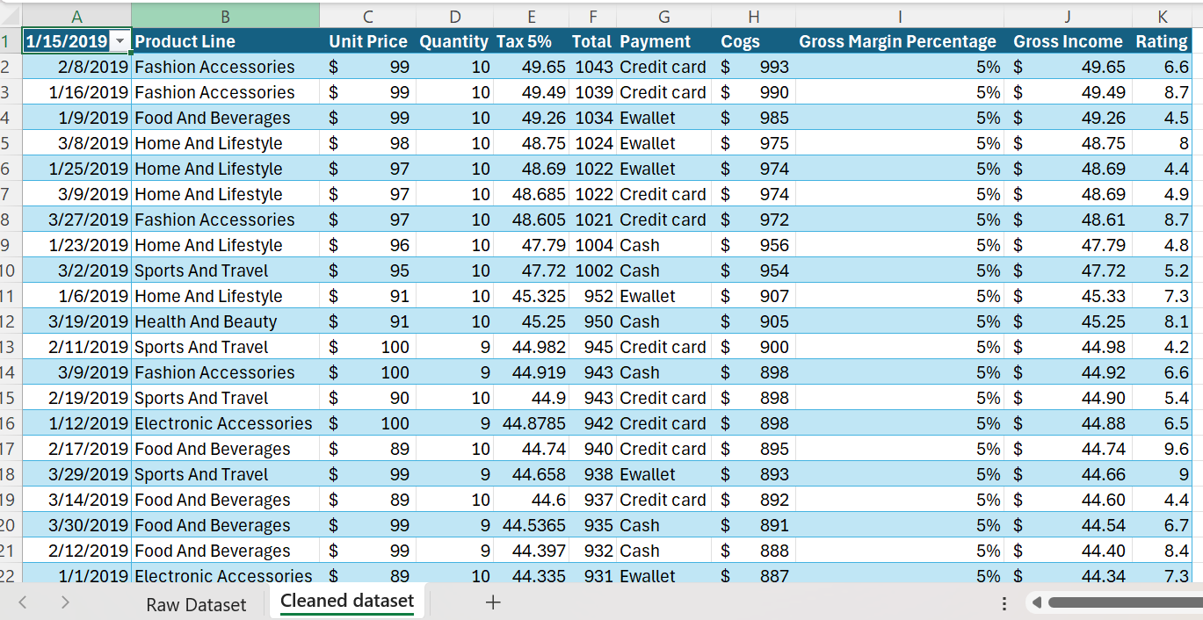Screen dimensions: 1203x620
Task: Click the Quantity cell in the 2/11/2019 row
Action: coord(453,347)
